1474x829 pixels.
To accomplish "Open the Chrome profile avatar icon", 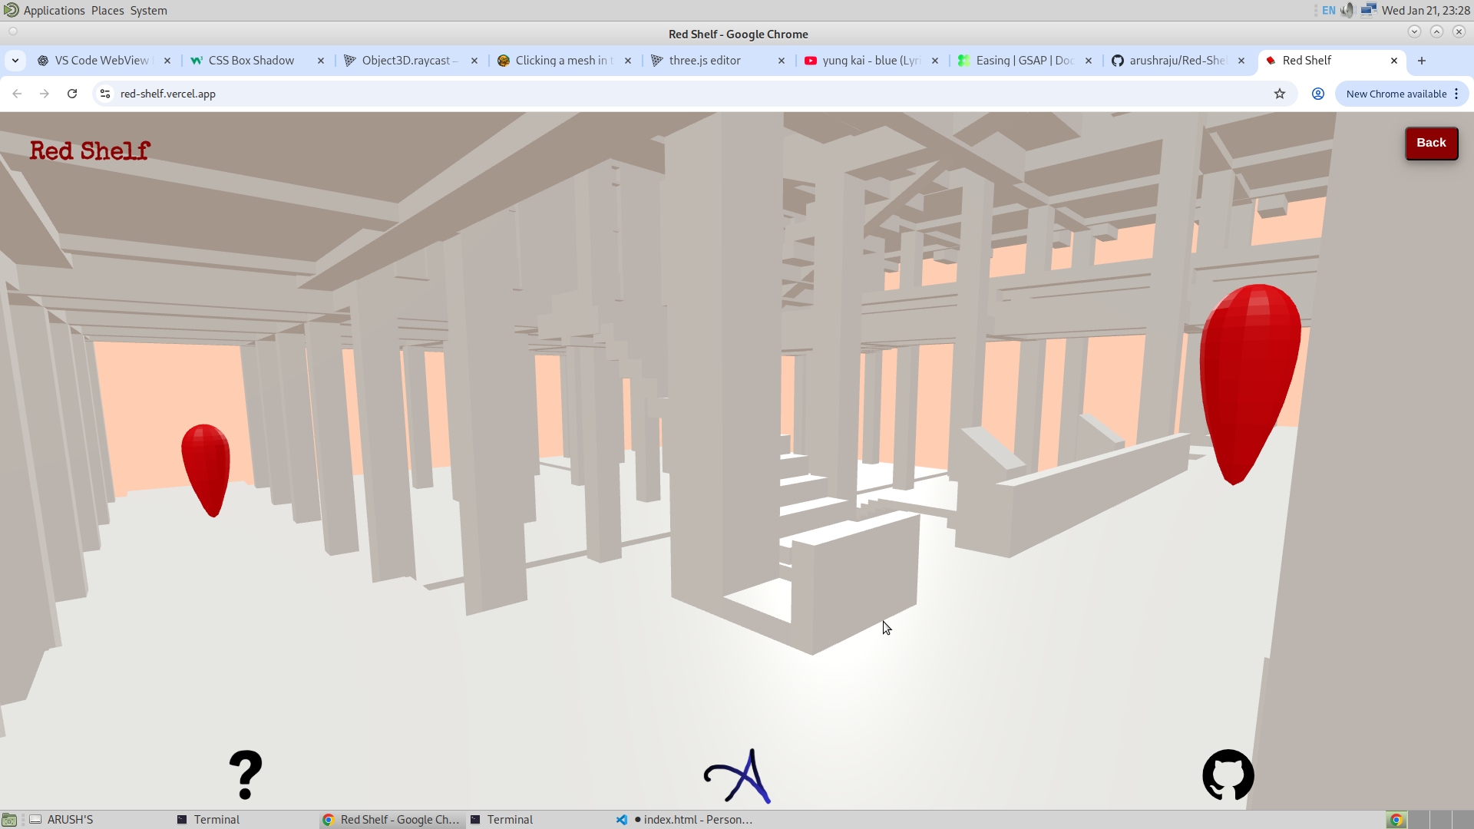I will coord(1318,94).
